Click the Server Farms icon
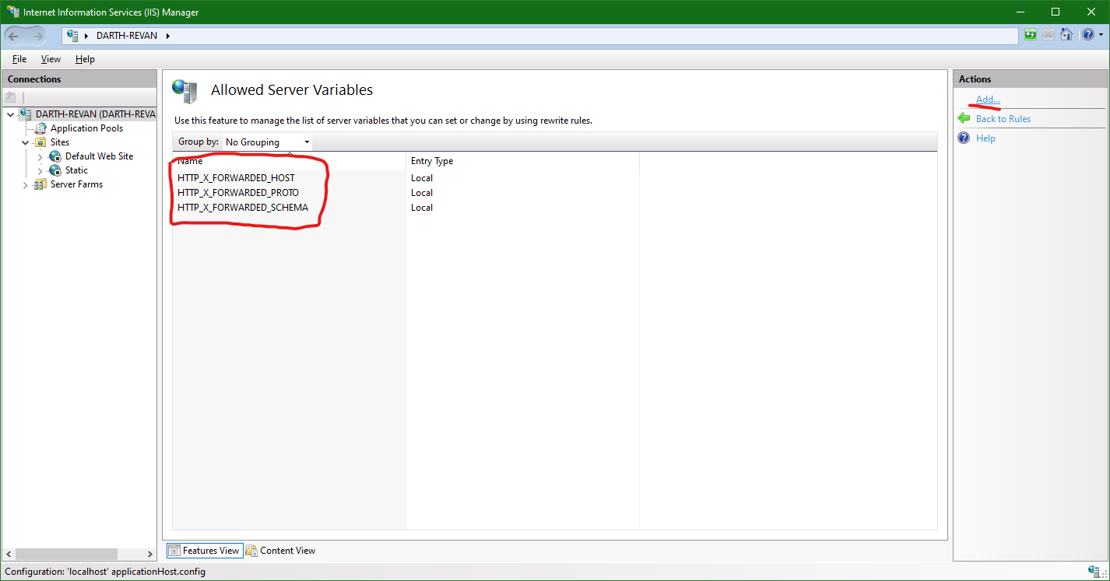Image resolution: width=1110 pixels, height=581 pixels. 40,184
